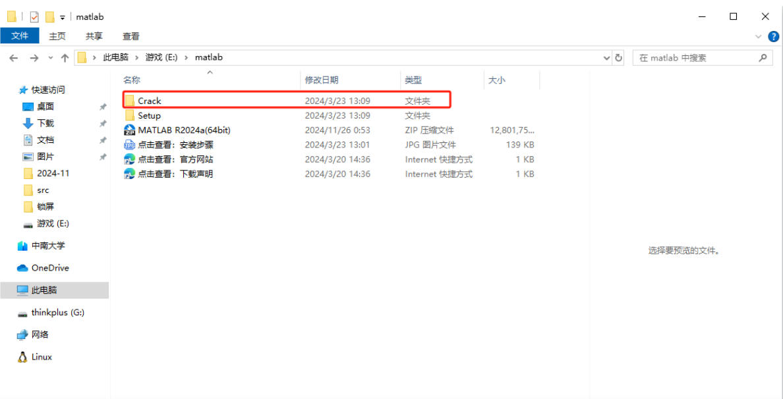Click the 下载 pin icon in sidebar
The height and width of the screenshot is (399, 783).
pos(102,123)
